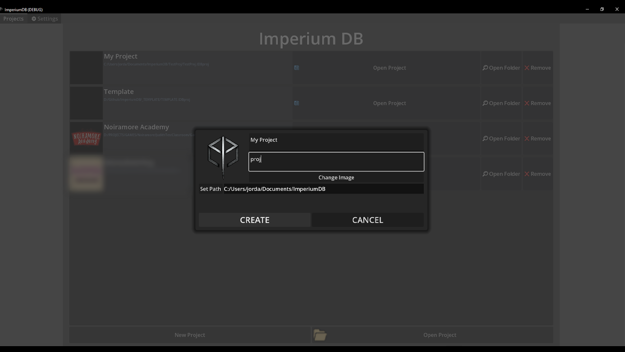Open the Projects menu

click(x=13, y=19)
